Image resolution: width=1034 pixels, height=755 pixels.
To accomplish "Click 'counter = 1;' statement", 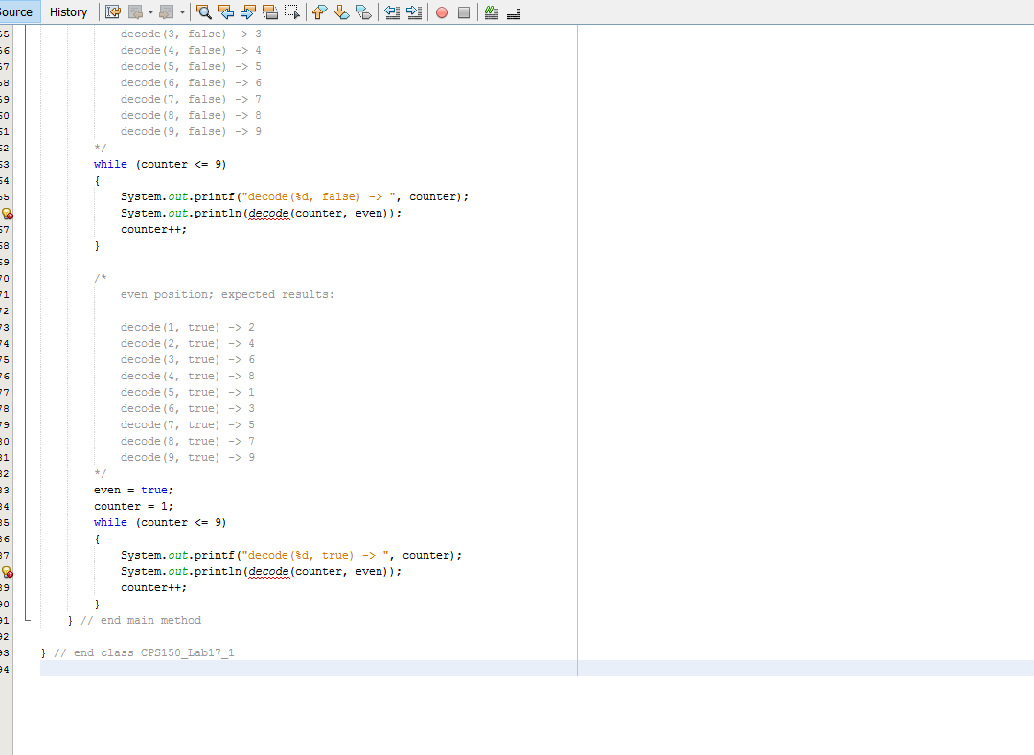I will pos(133,507).
